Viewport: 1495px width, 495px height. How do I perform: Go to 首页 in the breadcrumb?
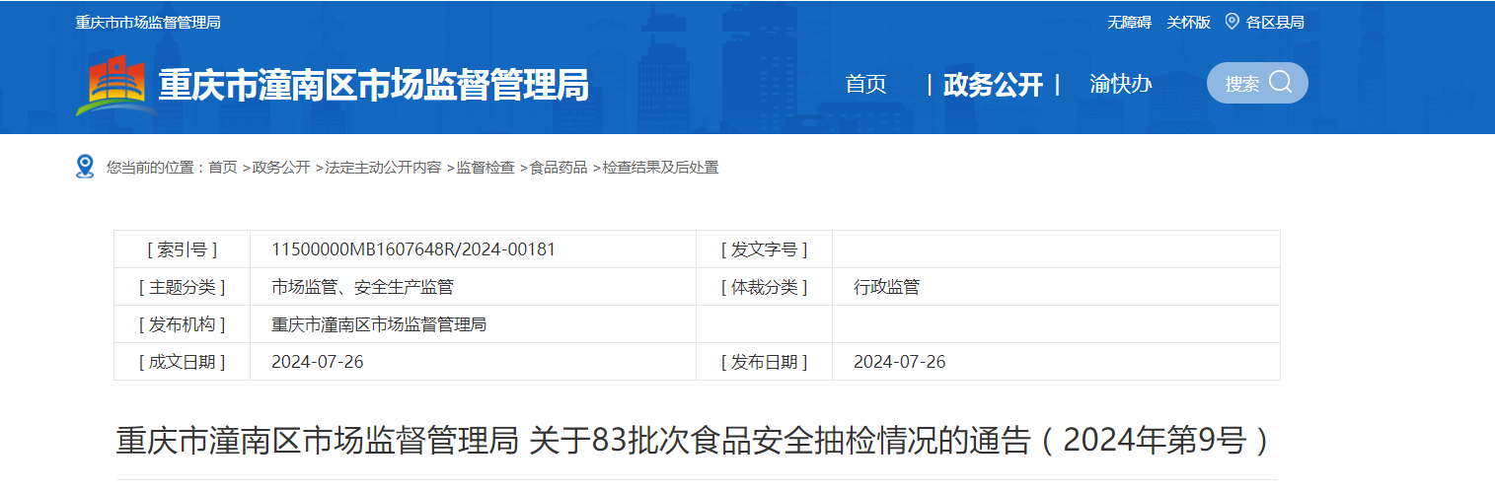(x=222, y=168)
